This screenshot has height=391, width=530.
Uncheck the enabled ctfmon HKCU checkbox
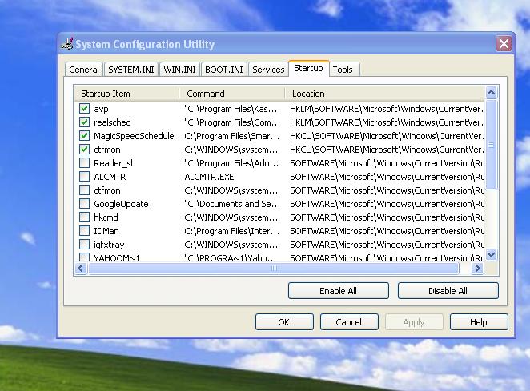(85, 150)
